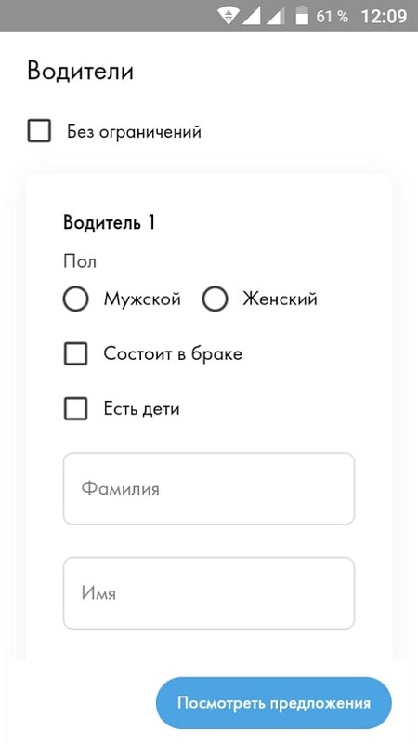The height and width of the screenshot is (744, 418).
Task: Tap the Без ограничений label text
Action: pyautogui.click(x=134, y=131)
